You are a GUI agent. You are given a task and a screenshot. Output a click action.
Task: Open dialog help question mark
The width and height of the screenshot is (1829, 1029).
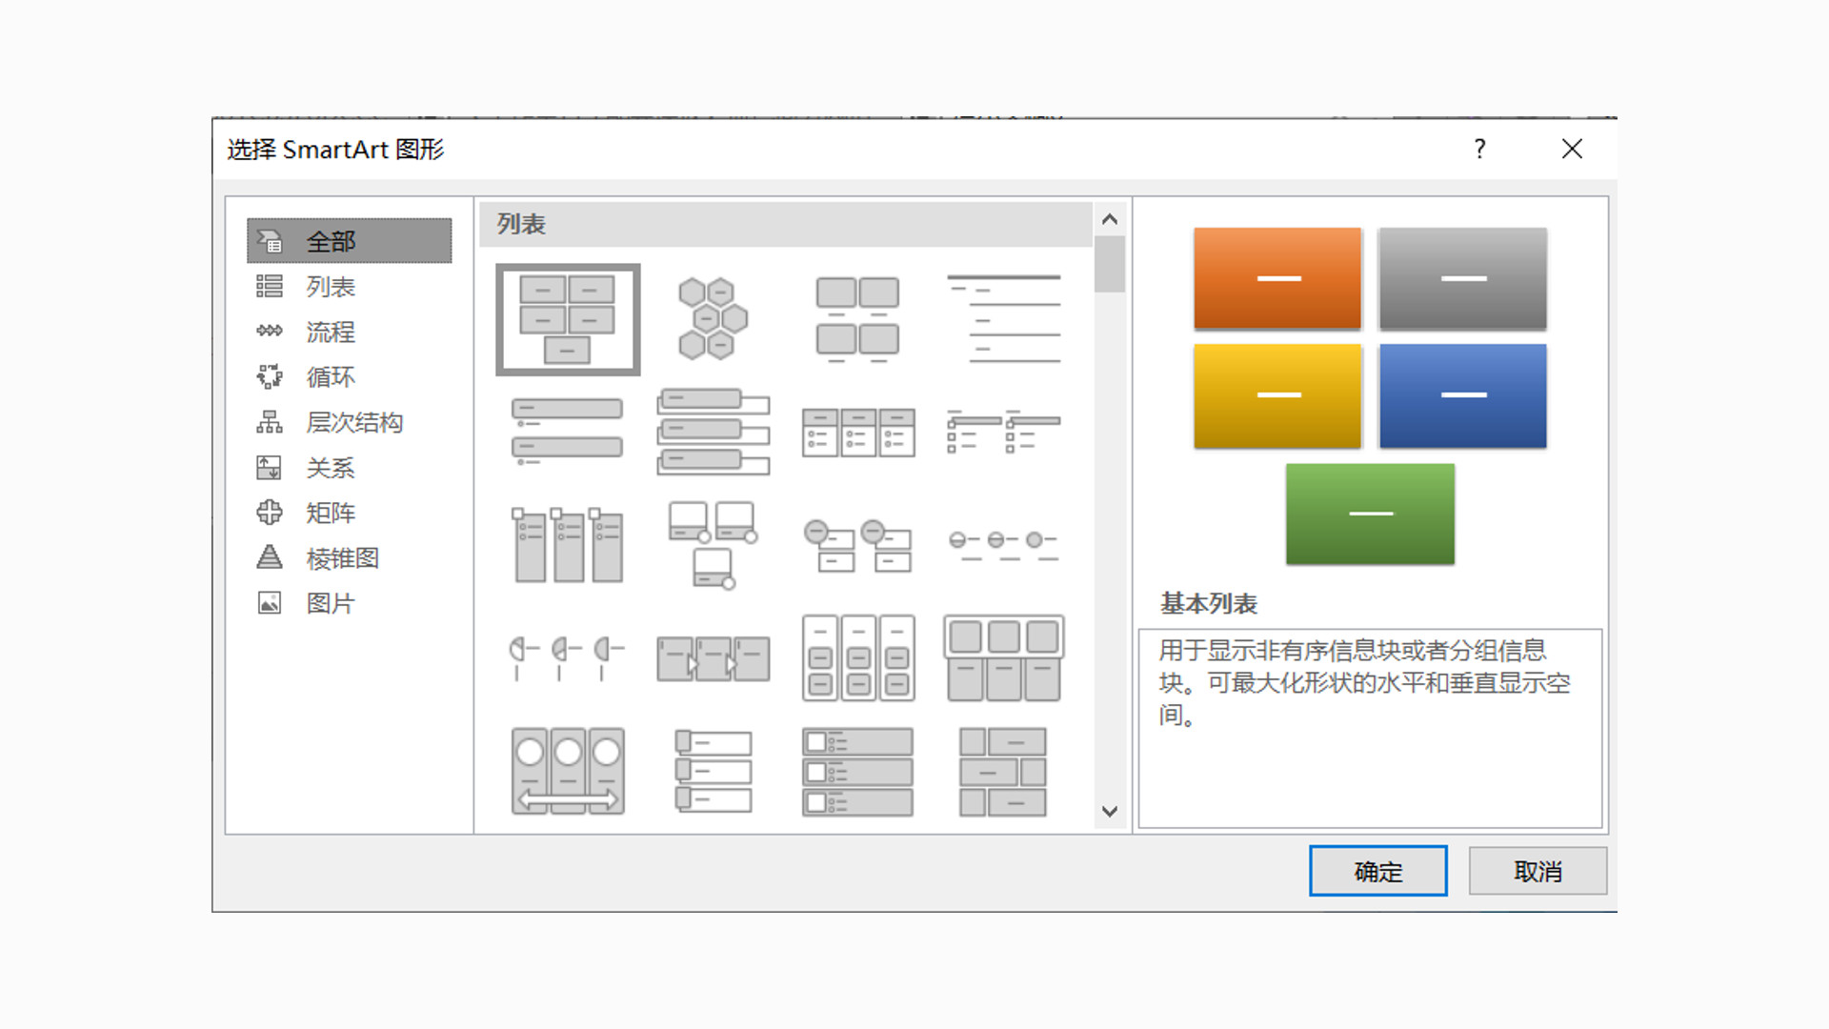pos(1479,149)
